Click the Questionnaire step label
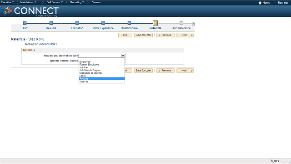The height and width of the screenshot is (164, 291). [x=129, y=28]
